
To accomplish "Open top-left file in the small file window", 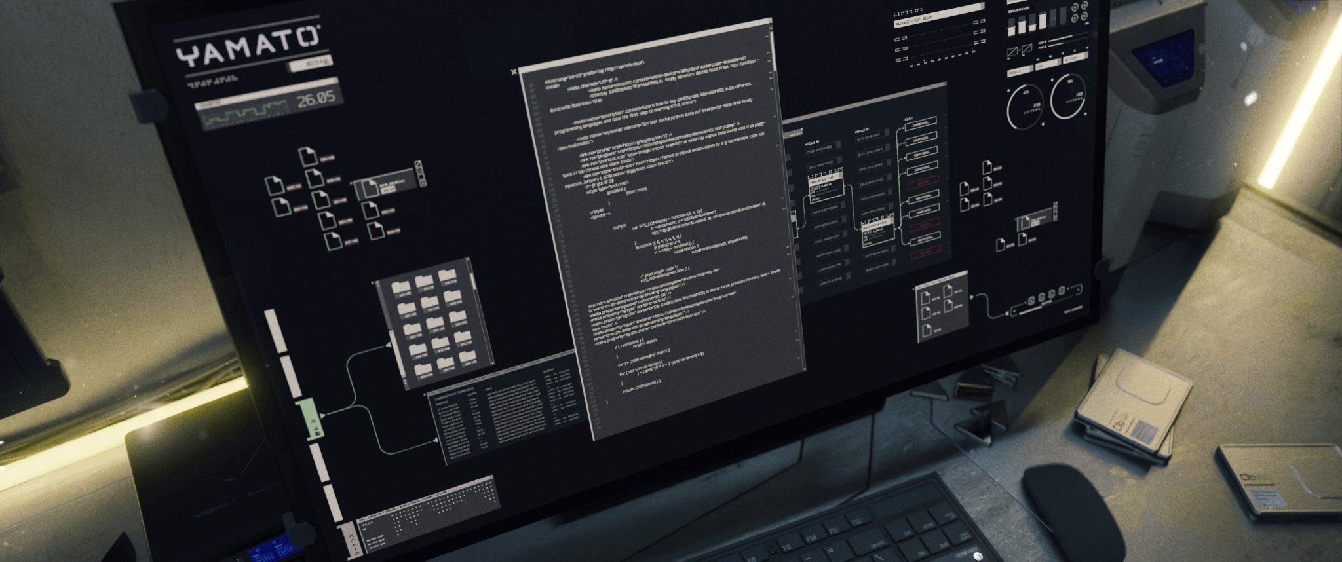I will (925, 298).
